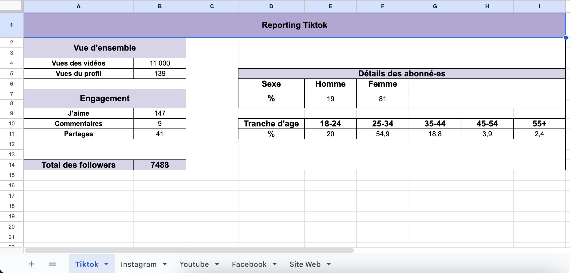Select the 41 value cell

tap(160, 134)
